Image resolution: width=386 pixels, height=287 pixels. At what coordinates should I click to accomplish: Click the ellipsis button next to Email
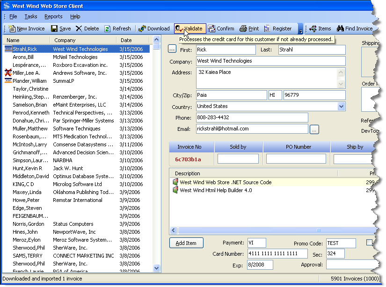click(x=314, y=129)
